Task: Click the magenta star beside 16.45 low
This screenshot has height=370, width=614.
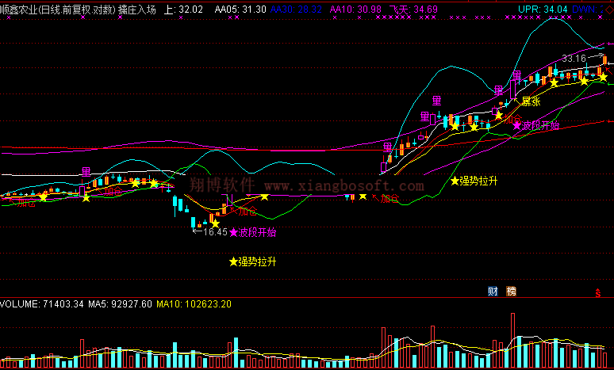Action: click(233, 232)
